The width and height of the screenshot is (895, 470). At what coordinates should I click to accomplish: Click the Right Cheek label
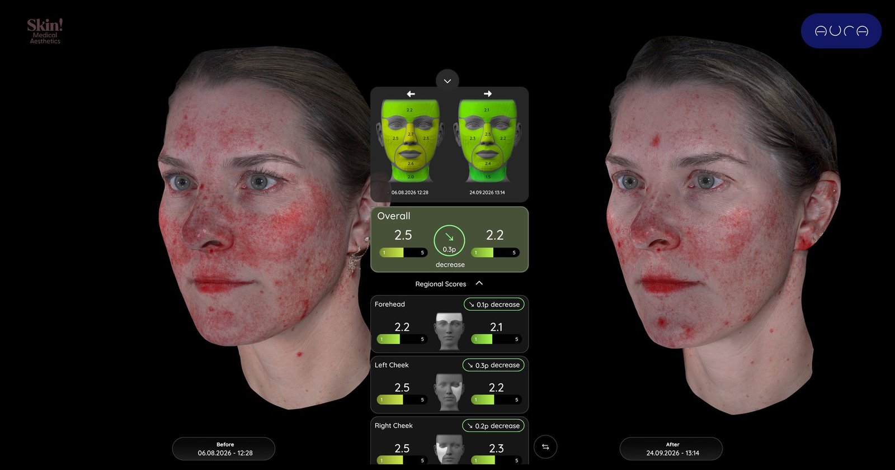(x=394, y=426)
